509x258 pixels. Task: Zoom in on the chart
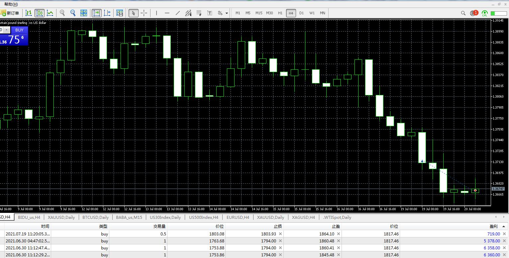(x=62, y=13)
